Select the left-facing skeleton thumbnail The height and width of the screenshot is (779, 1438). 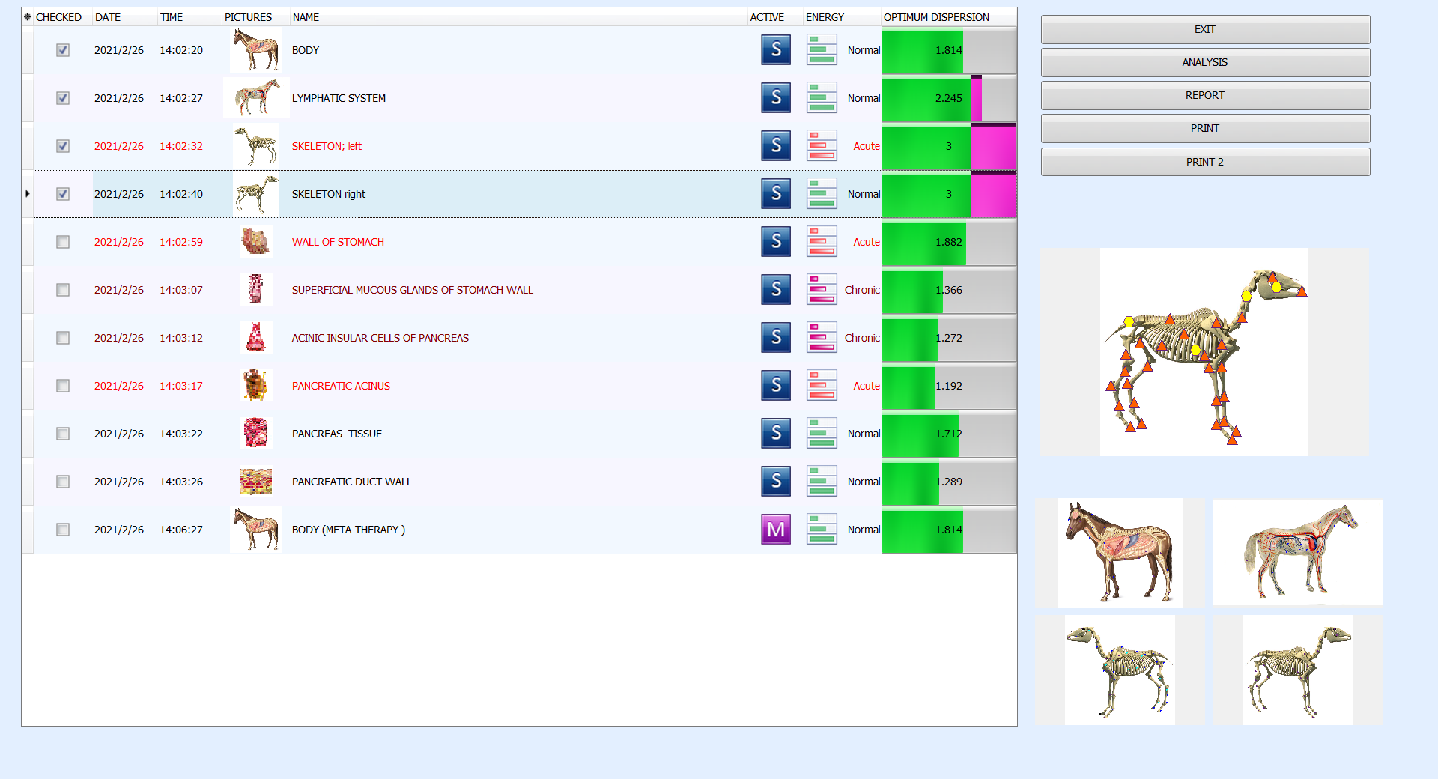1120,670
